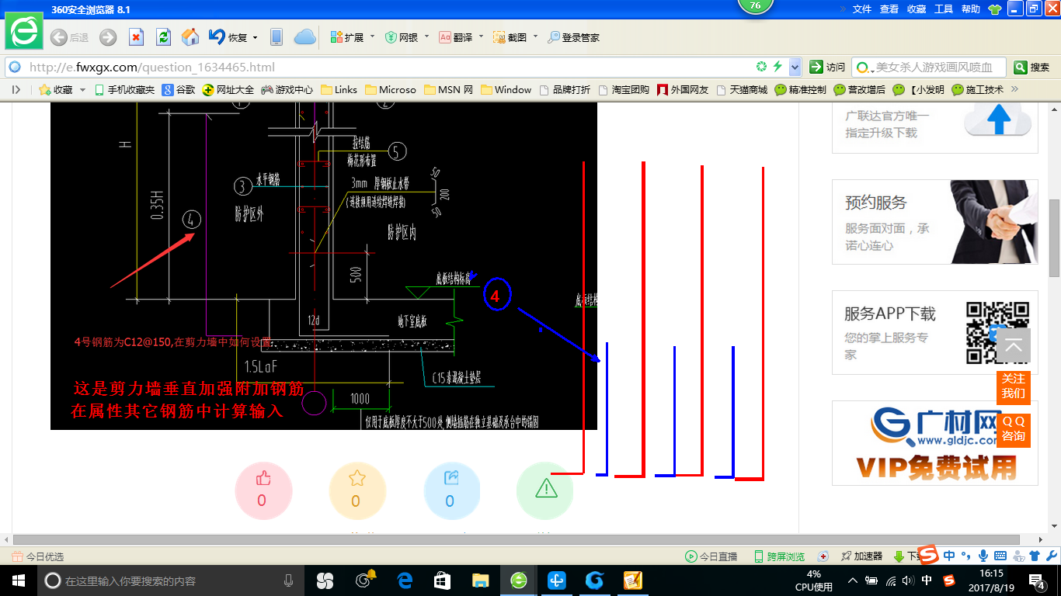
Task: Click the forward navigation arrow button
Action: click(108, 37)
